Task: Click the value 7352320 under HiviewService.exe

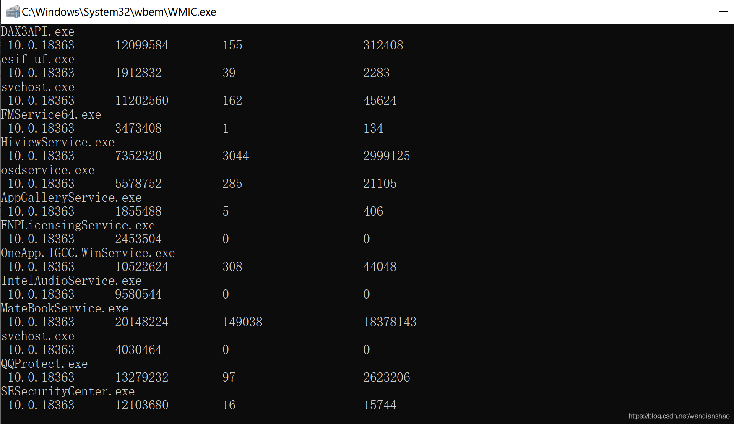Action: click(x=138, y=156)
